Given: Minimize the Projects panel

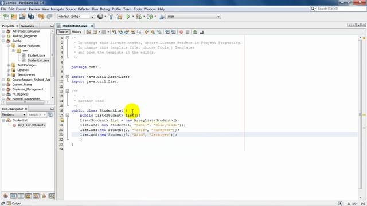Looking at the screenshot, I should [x=52, y=26].
